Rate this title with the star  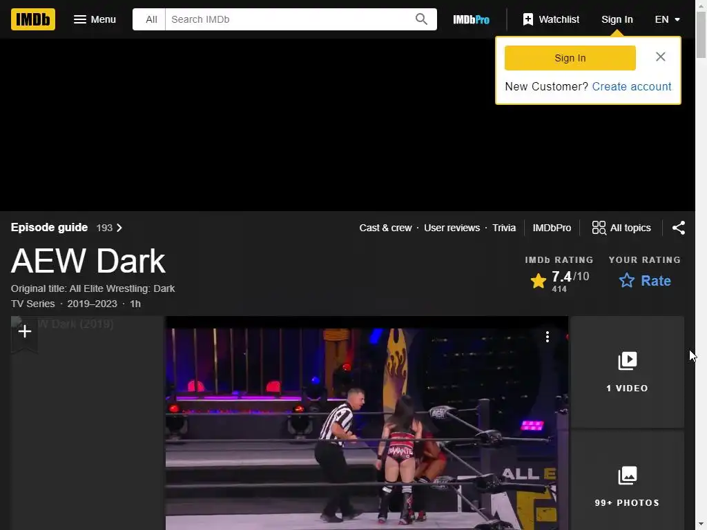(x=645, y=281)
